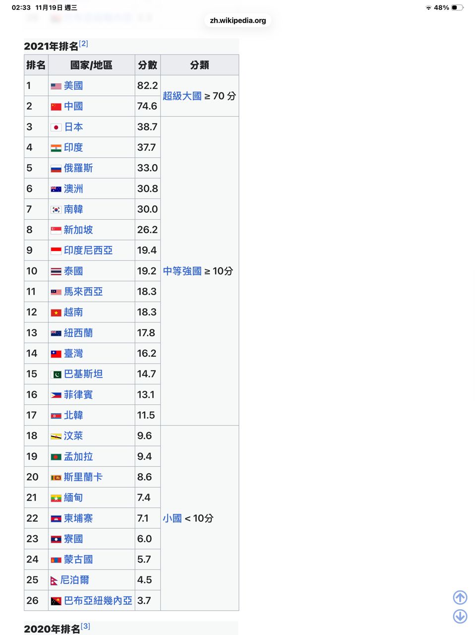Screen dimensions: 476x635
Task: Click the United States flag icon
Action: tap(56, 86)
